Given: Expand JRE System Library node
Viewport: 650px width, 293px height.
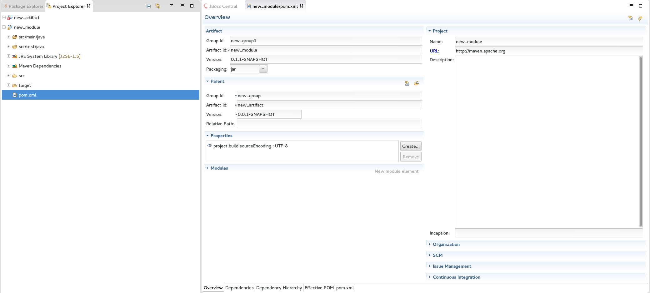Looking at the screenshot, I should (x=9, y=56).
